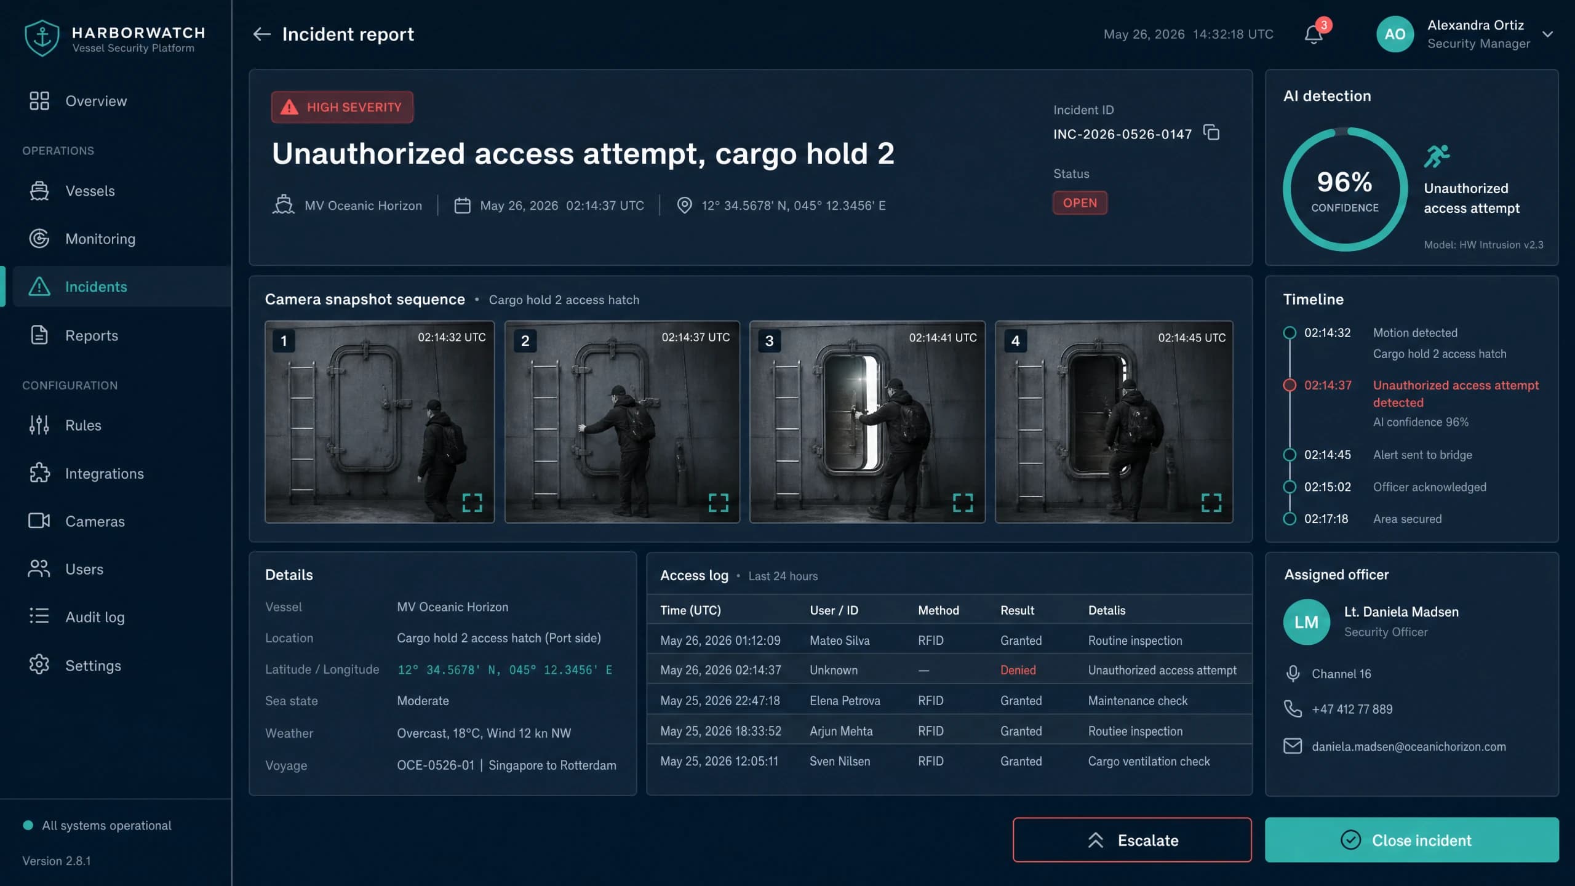Go to Integrations
The width and height of the screenshot is (1575, 886).
pyautogui.click(x=122, y=473)
